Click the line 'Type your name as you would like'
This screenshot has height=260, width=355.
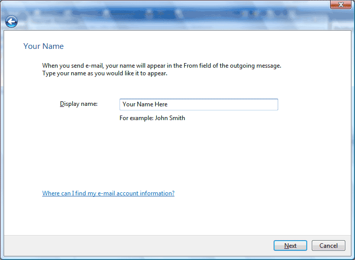click(105, 73)
